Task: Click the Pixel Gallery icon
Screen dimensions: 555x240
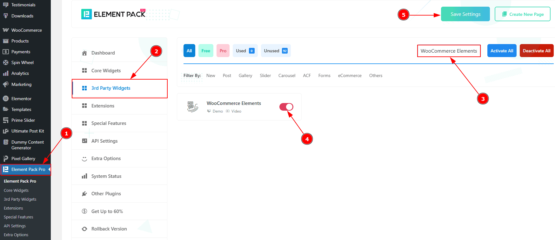Action: click(x=6, y=159)
